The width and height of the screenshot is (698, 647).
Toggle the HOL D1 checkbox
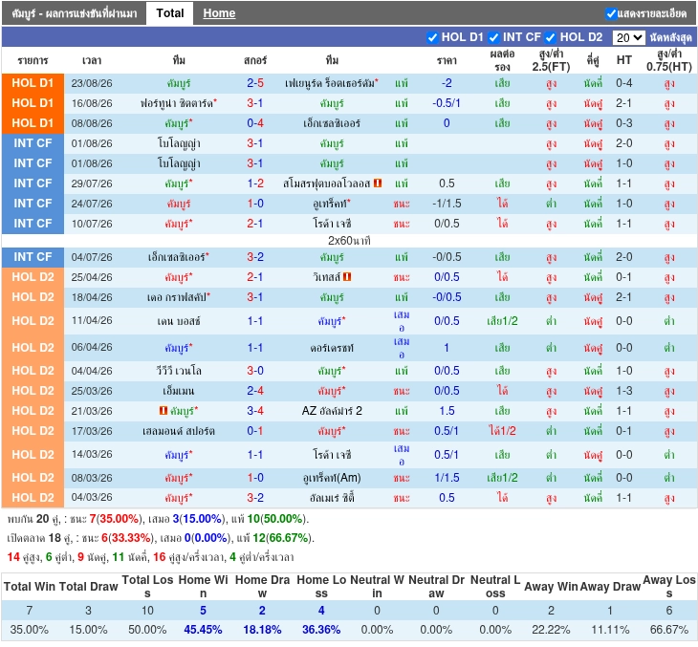[432, 37]
